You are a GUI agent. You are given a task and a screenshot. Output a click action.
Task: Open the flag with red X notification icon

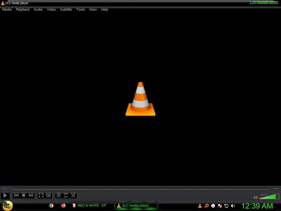[220, 206]
